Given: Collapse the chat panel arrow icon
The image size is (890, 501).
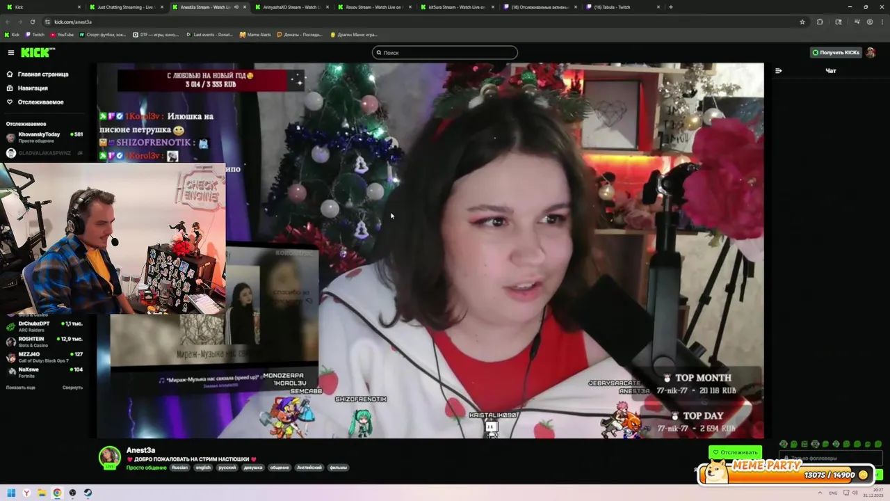Looking at the screenshot, I should pos(778,70).
